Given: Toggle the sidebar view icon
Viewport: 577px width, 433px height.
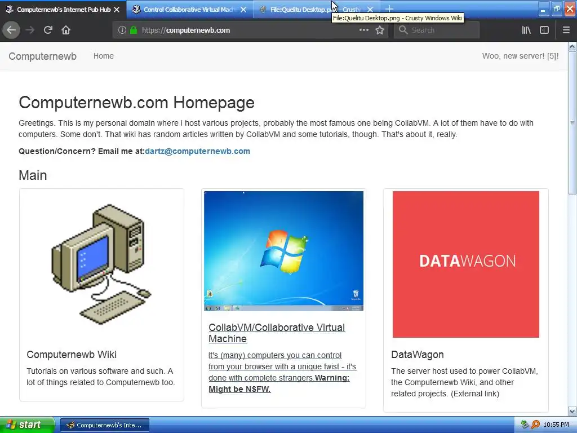Looking at the screenshot, I should (x=544, y=30).
